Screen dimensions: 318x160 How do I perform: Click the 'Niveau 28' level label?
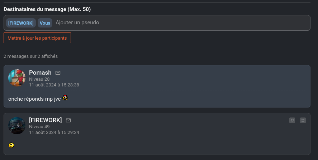point(39,79)
